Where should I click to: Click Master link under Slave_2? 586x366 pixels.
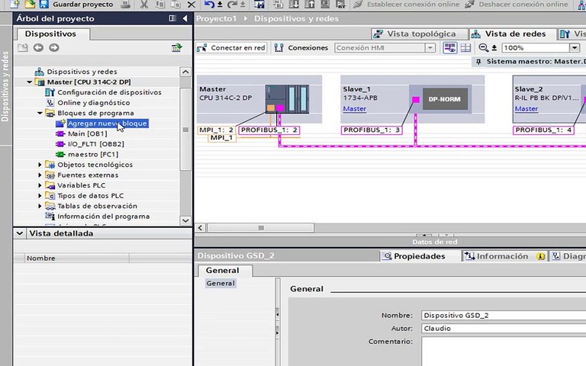point(526,109)
